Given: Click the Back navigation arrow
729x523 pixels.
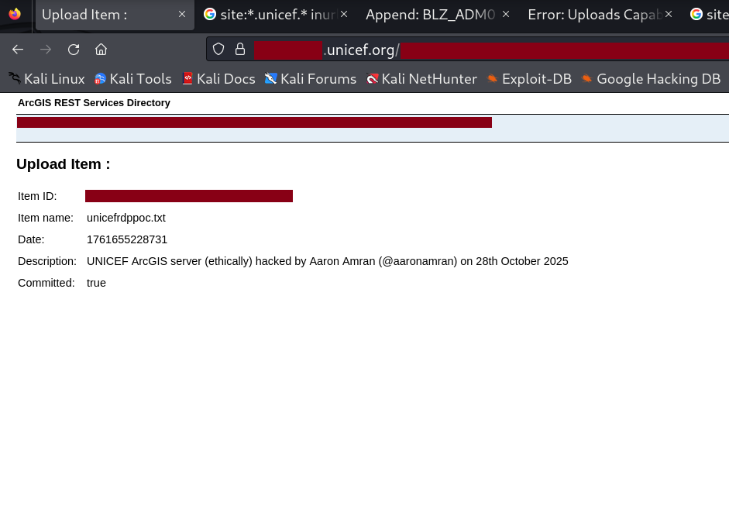Looking at the screenshot, I should (x=17, y=49).
